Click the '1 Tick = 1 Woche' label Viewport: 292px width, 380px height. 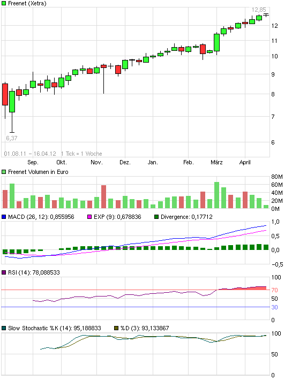point(81,154)
